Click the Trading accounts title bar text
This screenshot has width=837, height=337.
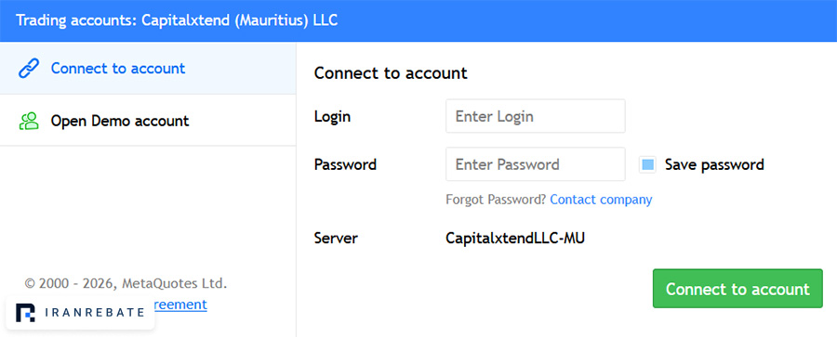(x=177, y=20)
